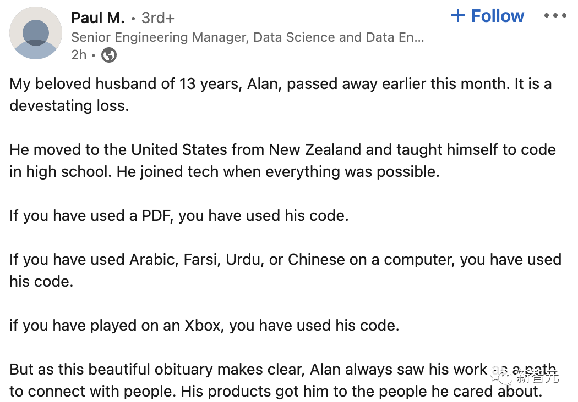This screenshot has height=402, width=578.
Task: Open Paul M.'s profile avatar
Action: pyautogui.click(x=36, y=34)
